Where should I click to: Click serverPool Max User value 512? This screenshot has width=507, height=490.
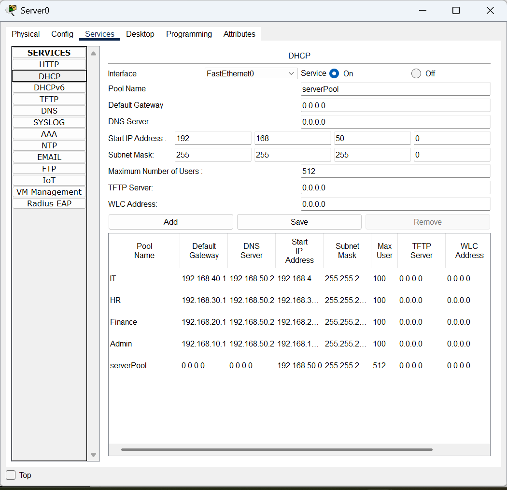pos(379,365)
